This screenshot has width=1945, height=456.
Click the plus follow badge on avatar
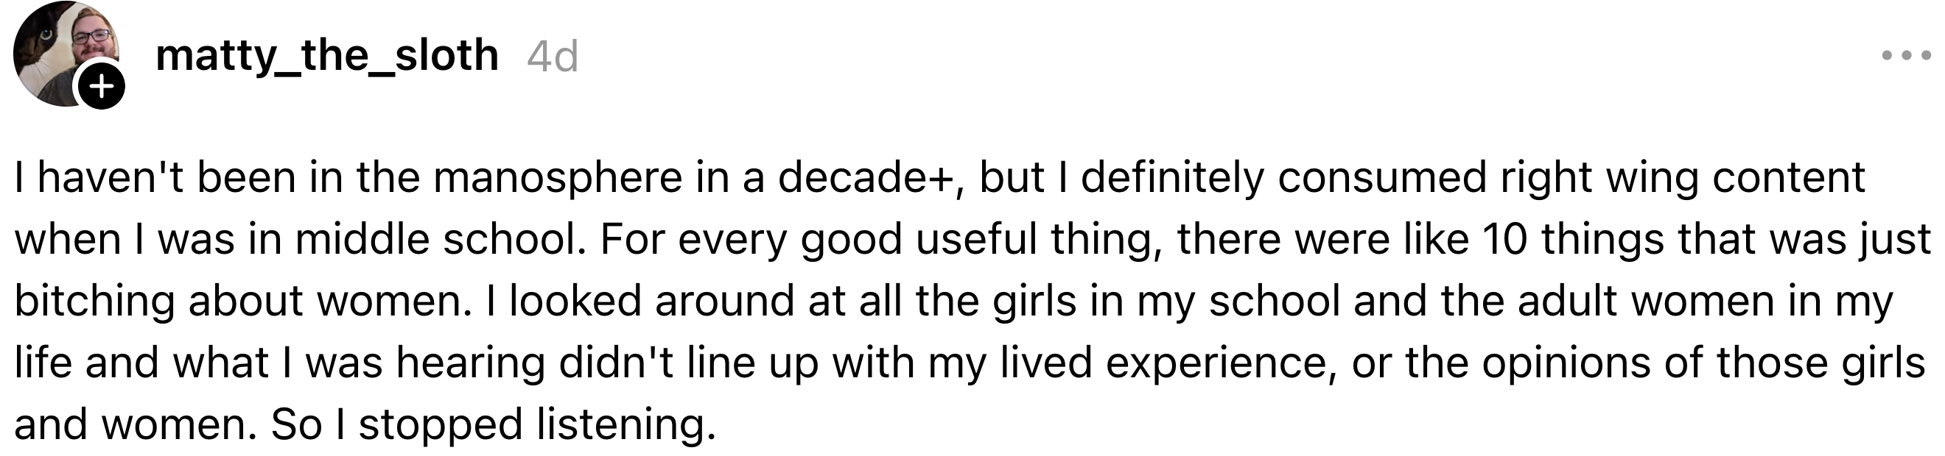pos(102,87)
